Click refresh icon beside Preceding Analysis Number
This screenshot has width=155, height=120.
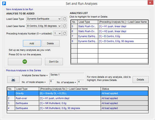(65, 33)
